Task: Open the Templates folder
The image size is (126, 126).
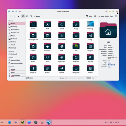Action: point(76,69)
